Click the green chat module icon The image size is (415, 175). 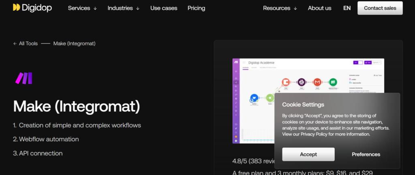click(333, 82)
